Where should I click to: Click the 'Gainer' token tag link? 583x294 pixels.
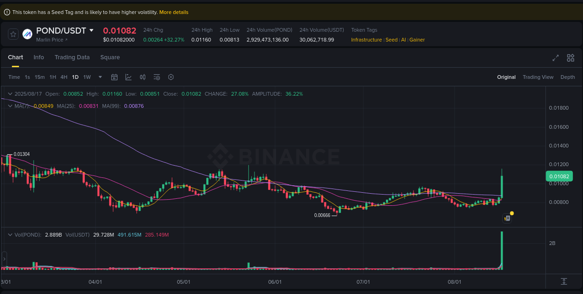tap(416, 40)
